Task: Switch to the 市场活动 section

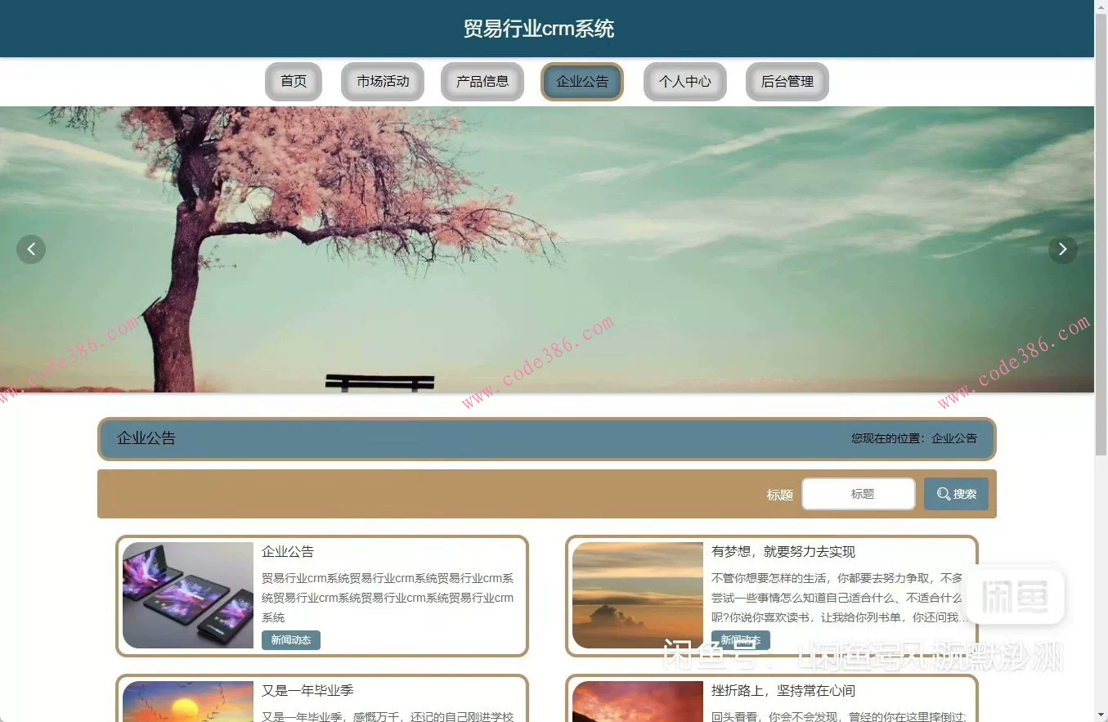Action: 382,81
